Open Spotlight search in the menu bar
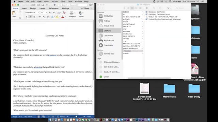 click(x=198, y=1)
